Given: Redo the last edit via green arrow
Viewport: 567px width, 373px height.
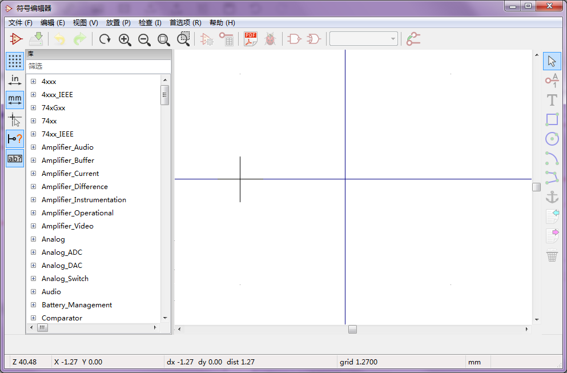Looking at the screenshot, I should (x=79, y=39).
